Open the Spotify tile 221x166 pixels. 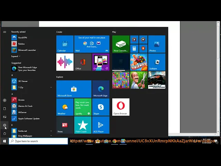(x=83, y=107)
